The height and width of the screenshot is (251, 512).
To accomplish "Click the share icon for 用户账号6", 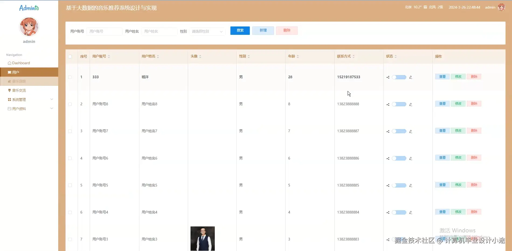I will (388, 158).
